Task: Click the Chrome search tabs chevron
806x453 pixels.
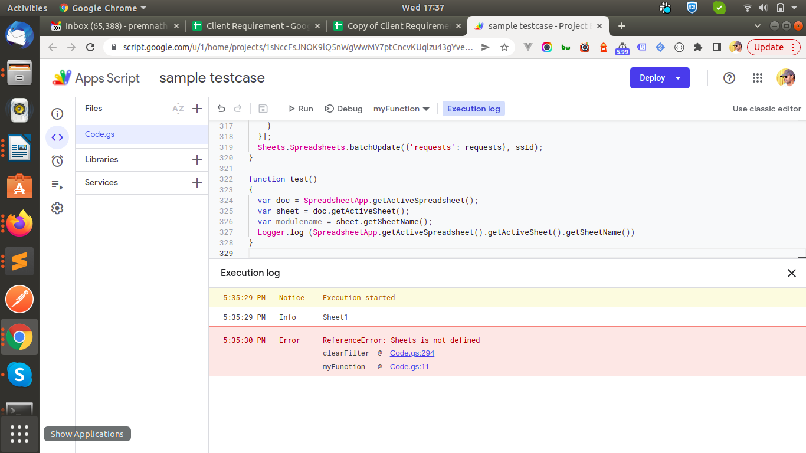Action: (x=758, y=26)
